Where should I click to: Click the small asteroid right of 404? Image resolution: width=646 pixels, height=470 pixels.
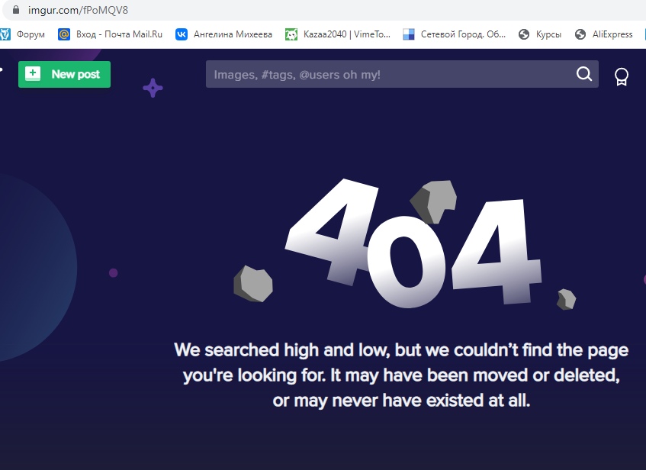pyautogui.click(x=566, y=299)
